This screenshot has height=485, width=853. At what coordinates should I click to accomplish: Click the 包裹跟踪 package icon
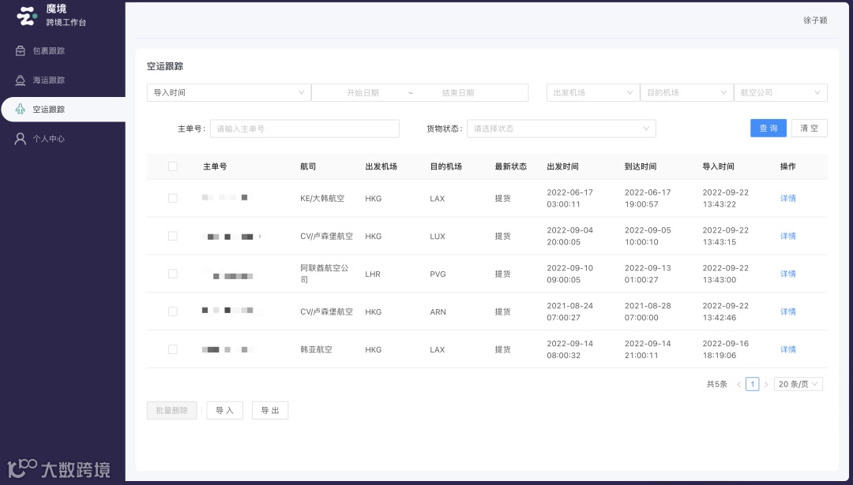point(20,50)
